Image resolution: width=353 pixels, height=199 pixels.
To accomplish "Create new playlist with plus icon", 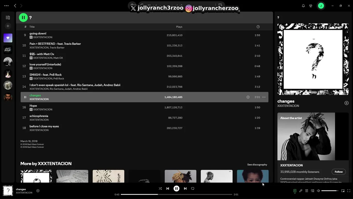I will tap(8, 26).
